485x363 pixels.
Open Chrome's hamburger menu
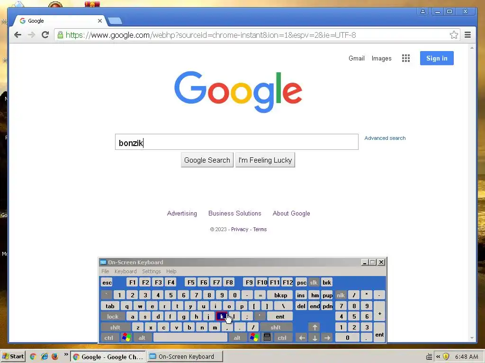(x=467, y=35)
